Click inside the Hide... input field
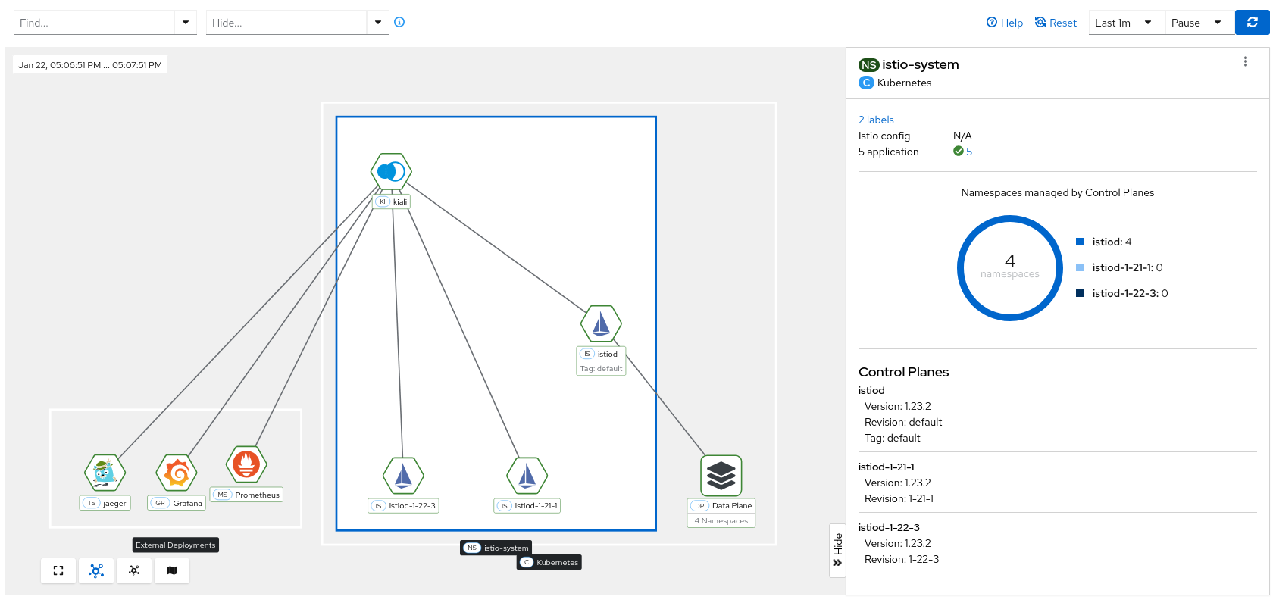This screenshot has height=606, width=1273. (286, 23)
